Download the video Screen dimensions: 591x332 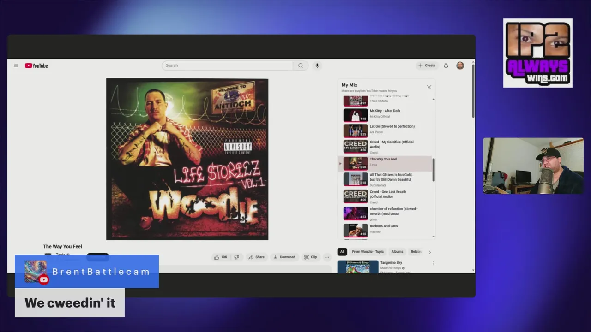pos(284,257)
